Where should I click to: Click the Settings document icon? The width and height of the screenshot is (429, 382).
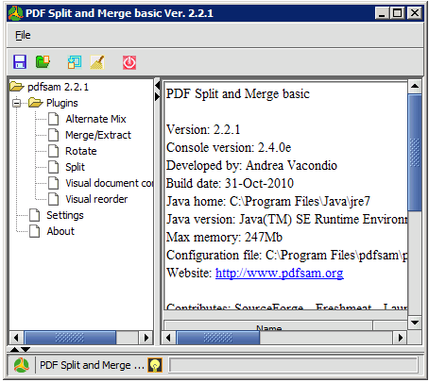click(35, 215)
